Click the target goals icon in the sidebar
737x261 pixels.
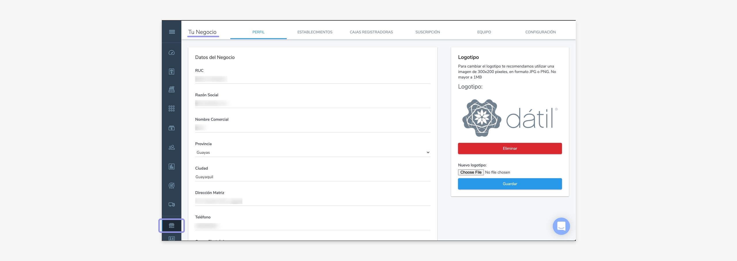pyautogui.click(x=172, y=186)
